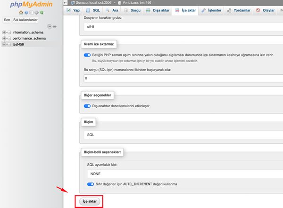Click the information_schema database icon
The width and height of the screenshot is (283, 208).
(9, 32)
